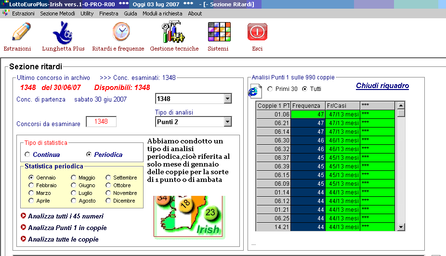Viewport: 446px width, 256px height.
Task: Open the Moduli a richiesta menu
Action: point(162,13)
